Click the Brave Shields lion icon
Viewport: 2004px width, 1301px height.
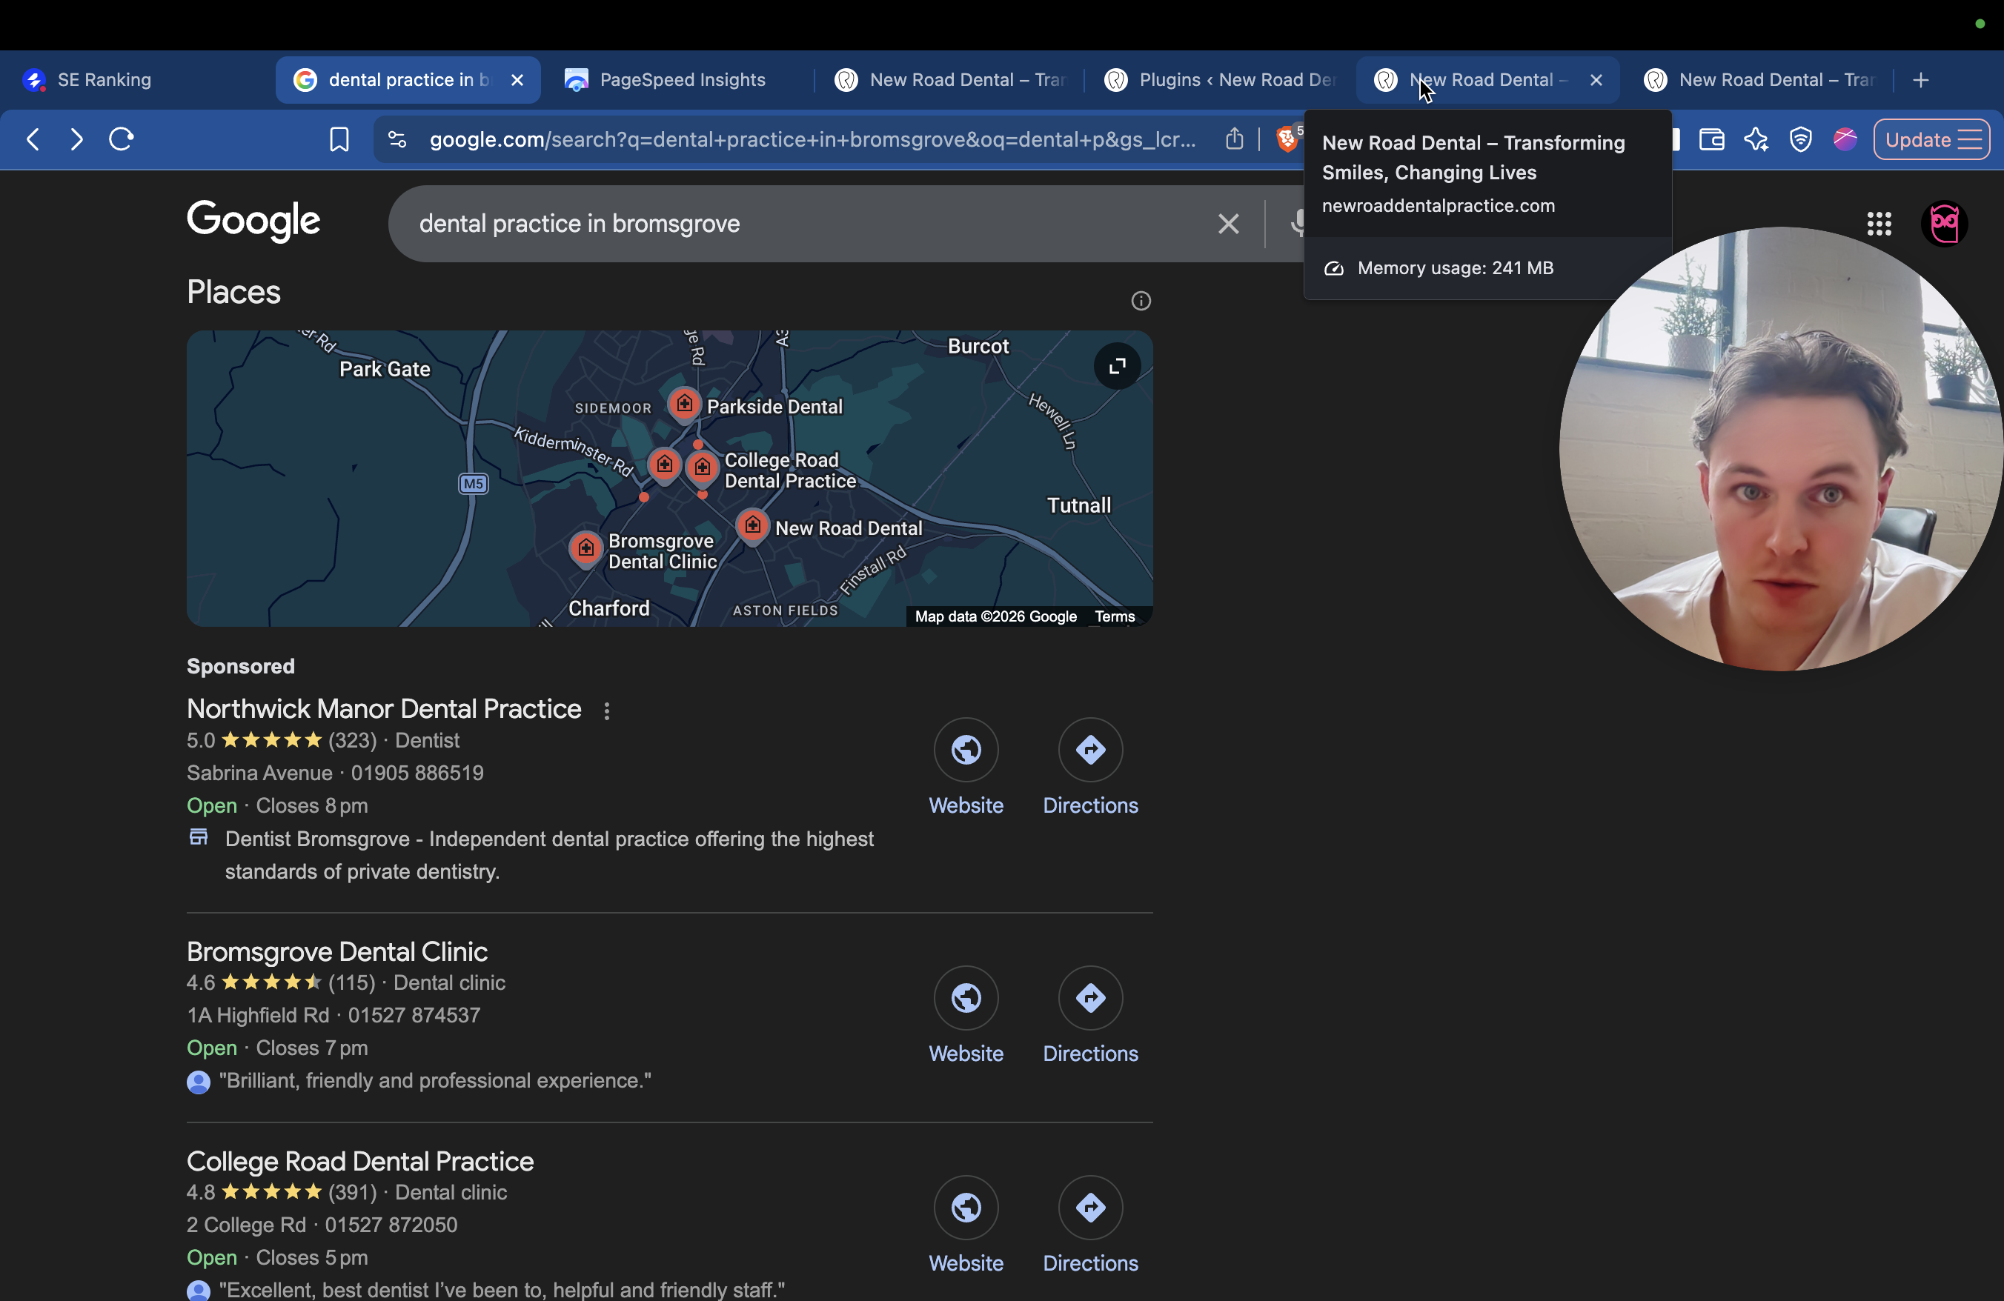pos(1287,139)
